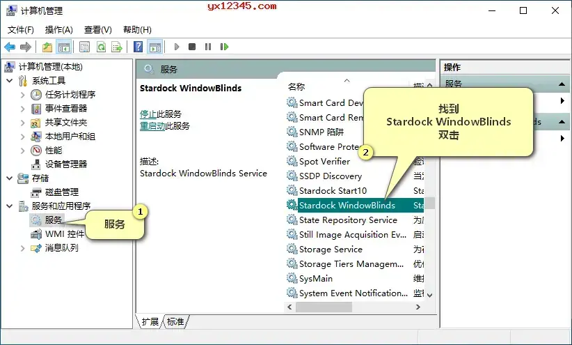Click the Stop service square icon
This screenshot has width=572, height=345.
pos(192,47)
